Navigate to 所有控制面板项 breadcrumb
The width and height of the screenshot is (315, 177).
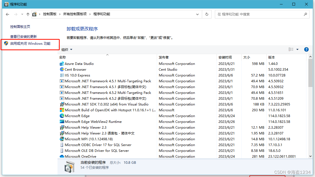pyautogui.click(x=75, y=14)
